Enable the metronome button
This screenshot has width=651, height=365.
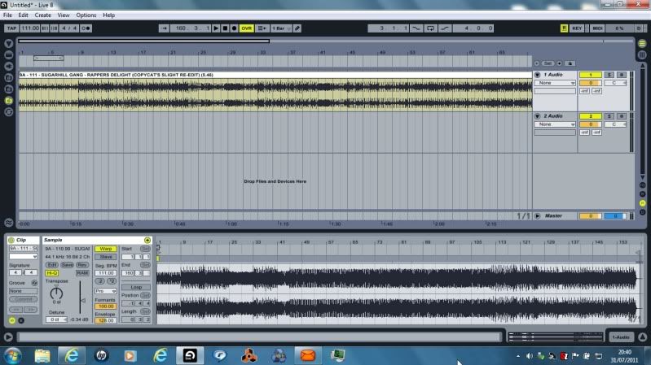pyautogui.click(x=87, y=28)
